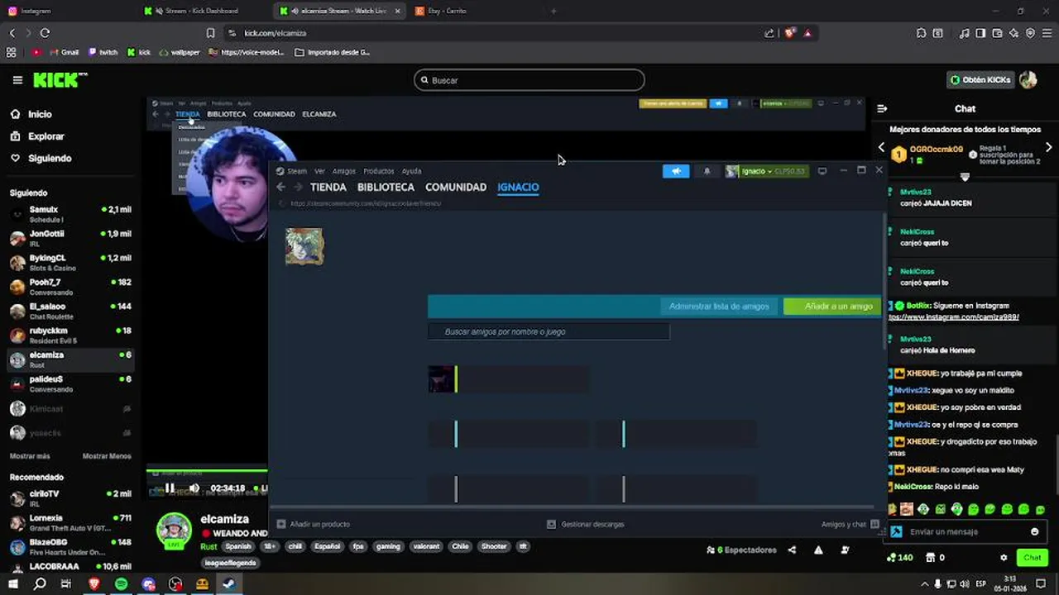Open Spotify from the Windows taskbar
This screenshot has height=595, width=1059.
122,584
